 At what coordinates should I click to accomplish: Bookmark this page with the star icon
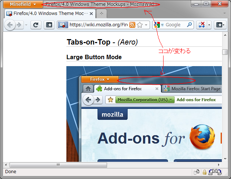[140, 25]
